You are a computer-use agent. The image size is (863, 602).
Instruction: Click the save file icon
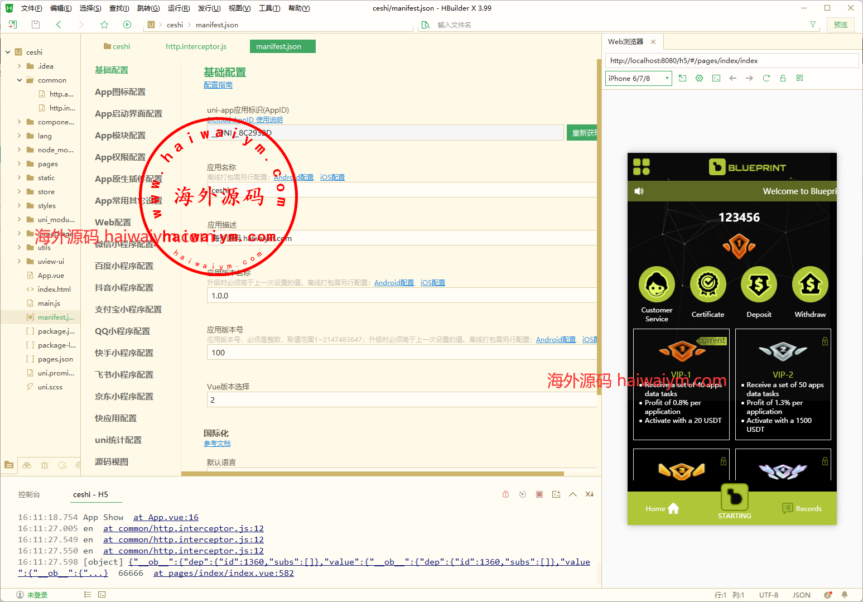36,25
